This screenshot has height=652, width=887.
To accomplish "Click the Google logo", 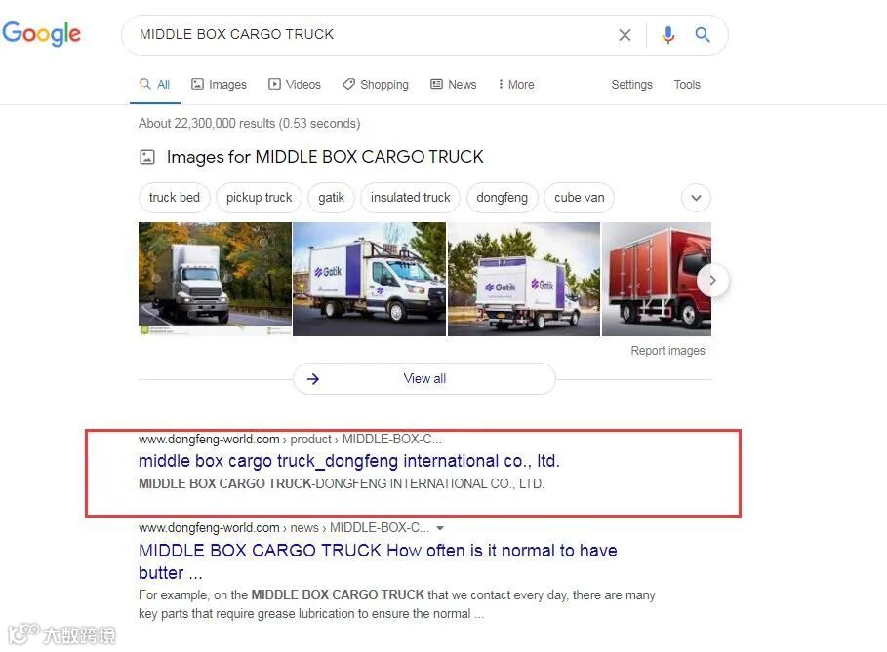I will point(41,34).
